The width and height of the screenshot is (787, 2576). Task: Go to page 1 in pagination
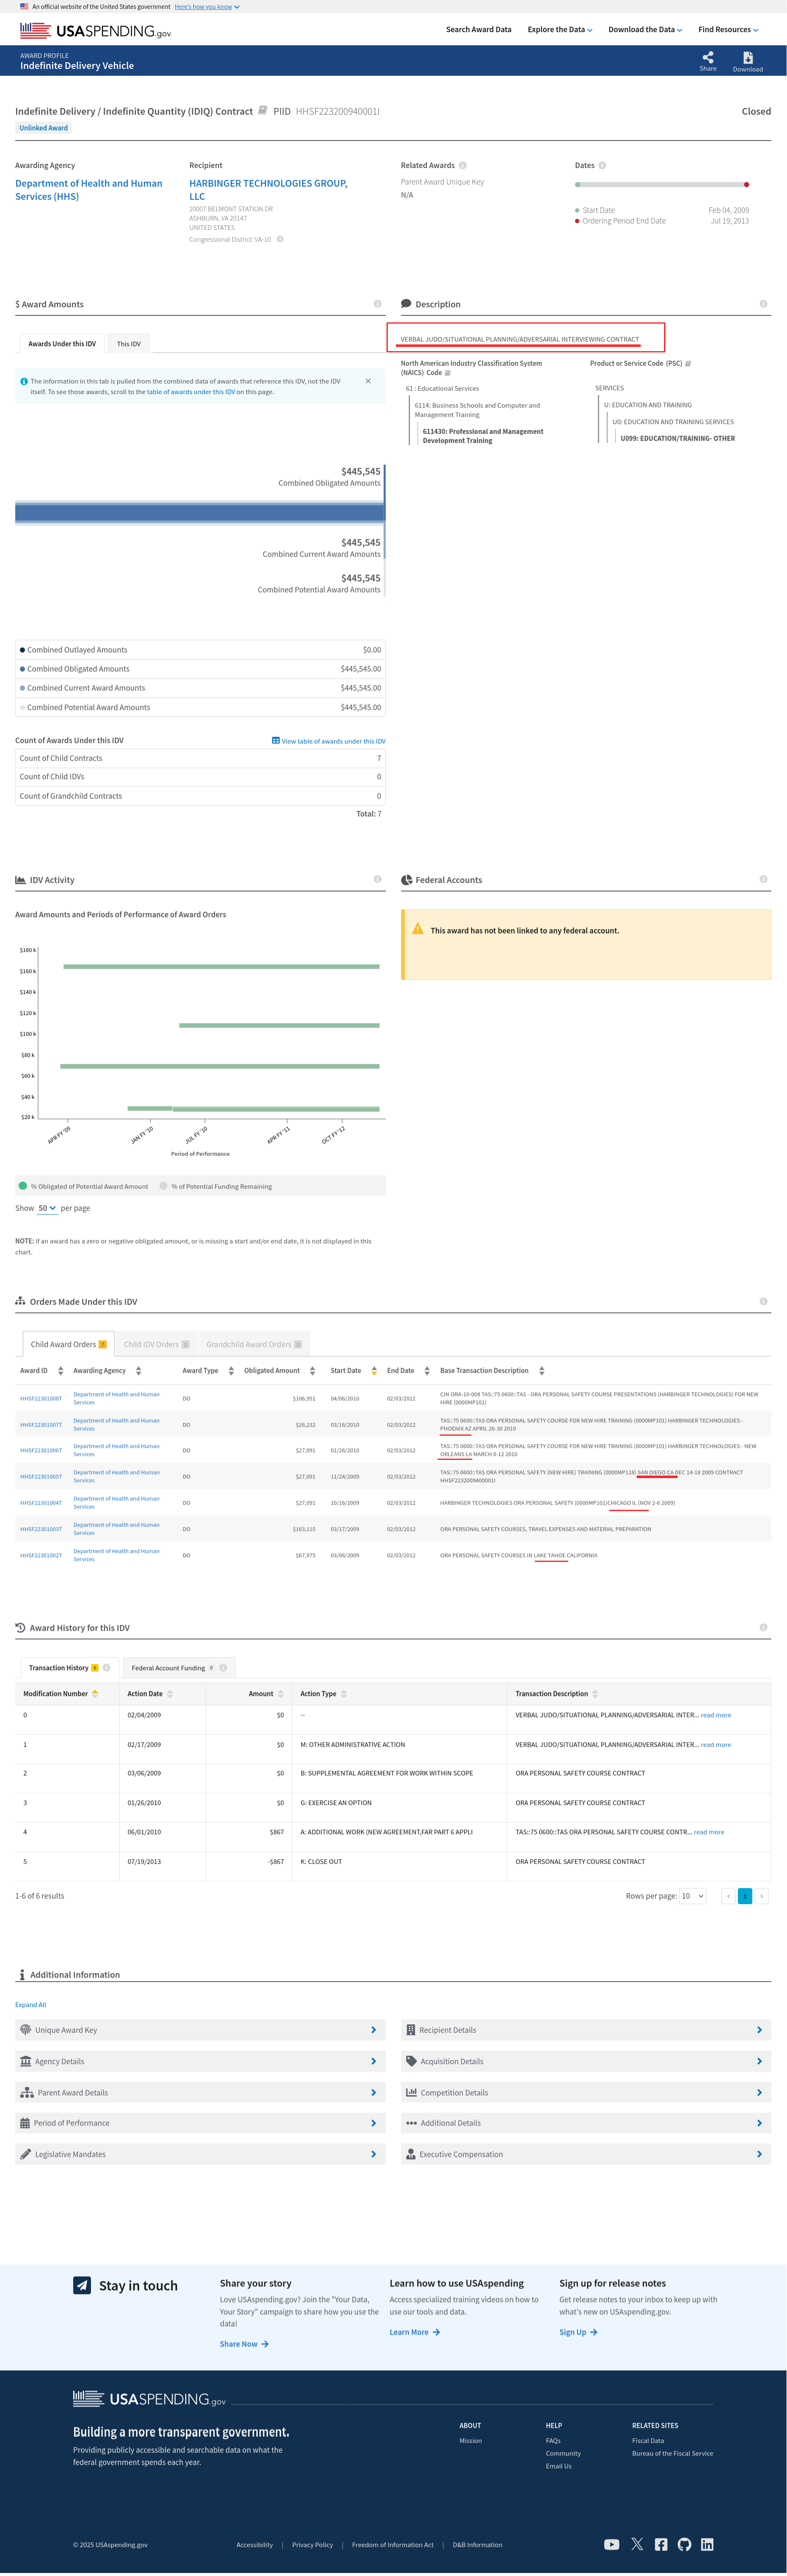coord(745,1896)
